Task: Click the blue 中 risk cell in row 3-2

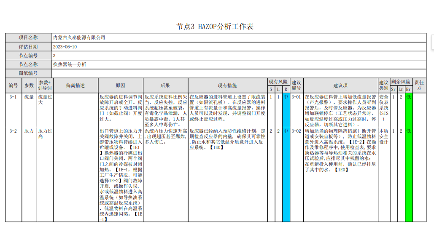Action: point(286,174)
